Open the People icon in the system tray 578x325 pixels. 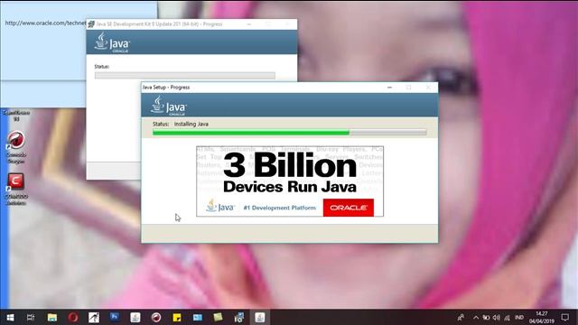[461, 317]
